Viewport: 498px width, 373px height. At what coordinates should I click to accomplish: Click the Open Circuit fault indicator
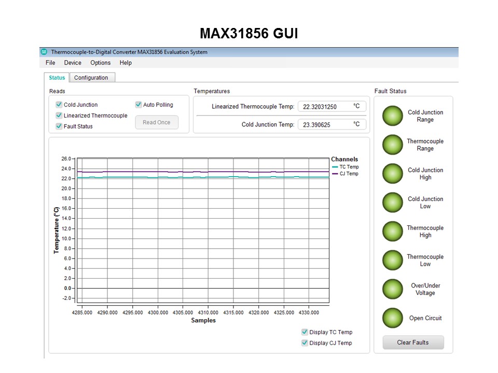point(393,318)
